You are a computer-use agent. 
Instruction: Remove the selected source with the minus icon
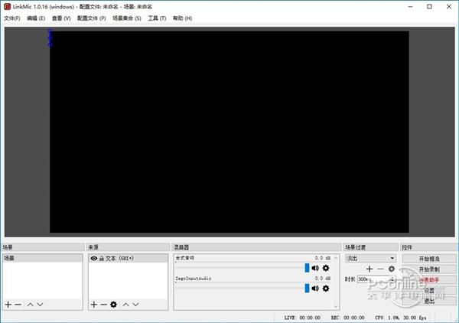click(103, 305)
